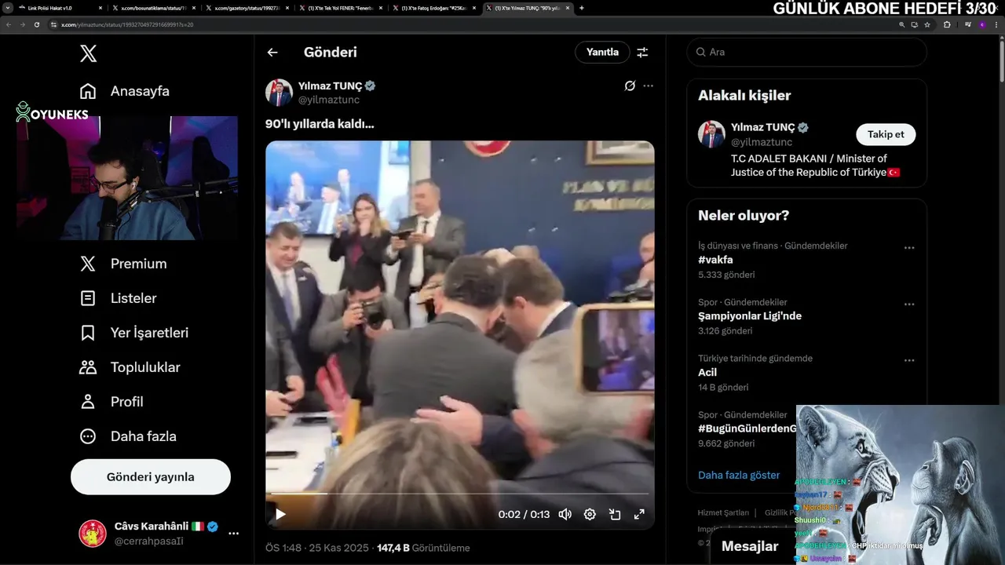Image resolution: width=1005 pixels, height=565 pixels.
Task: Click the 147,4 B Görüntüleme view count
Action: click(423, 548)
